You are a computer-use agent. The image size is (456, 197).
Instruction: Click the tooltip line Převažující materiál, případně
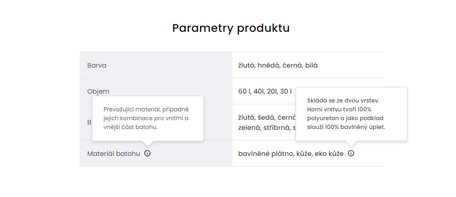[146, 110]
